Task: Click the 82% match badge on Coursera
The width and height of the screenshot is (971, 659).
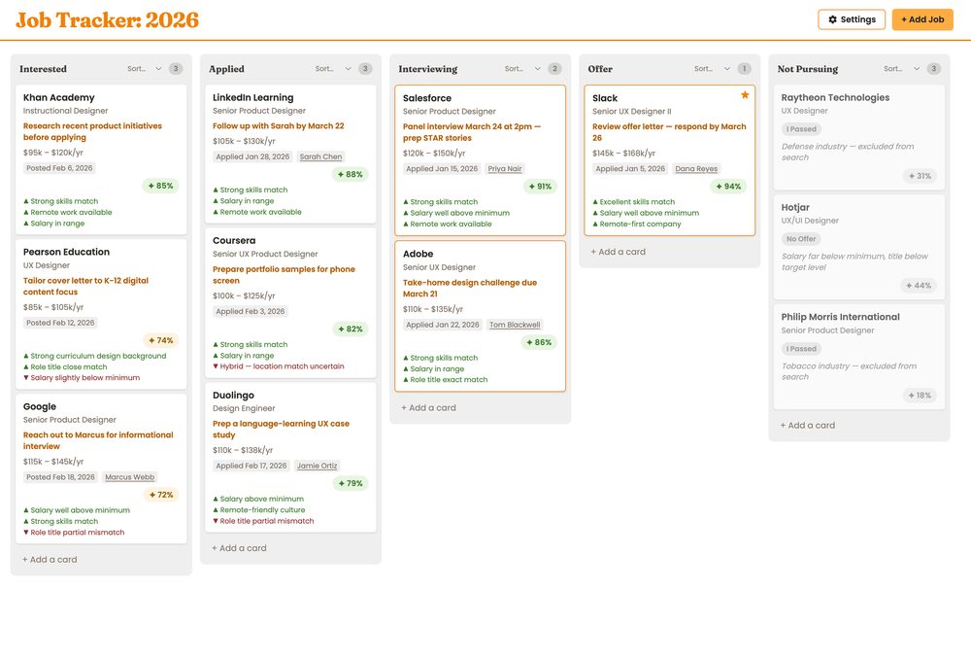Action: [350, 329]
